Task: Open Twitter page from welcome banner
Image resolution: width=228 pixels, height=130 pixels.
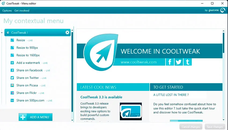Action: 179,62
